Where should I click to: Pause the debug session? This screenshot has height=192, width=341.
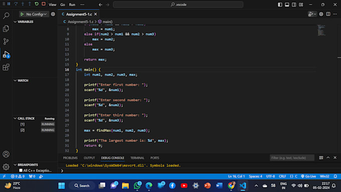pyautogui.click(x=9, y=4)
